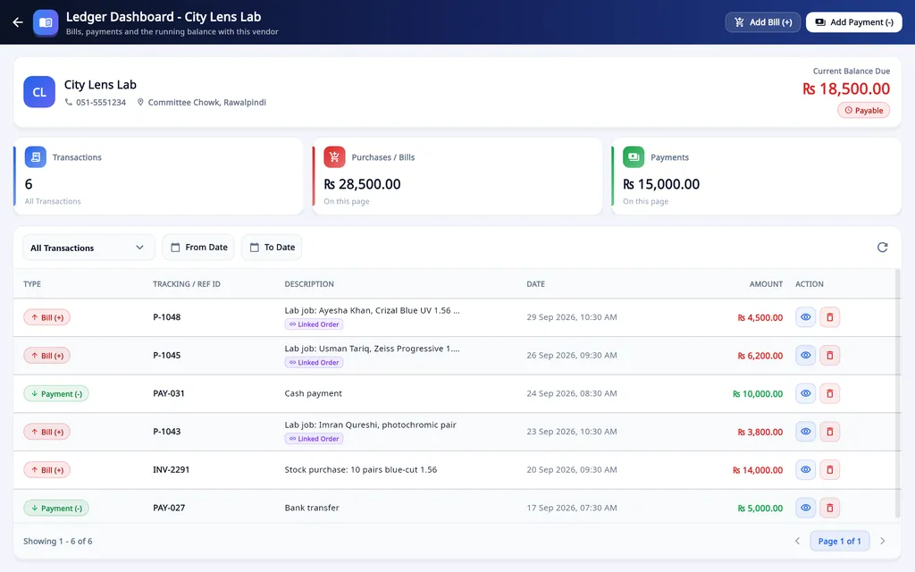View details of payment PAY-027

pyautogui.click(x=805, y=508)
